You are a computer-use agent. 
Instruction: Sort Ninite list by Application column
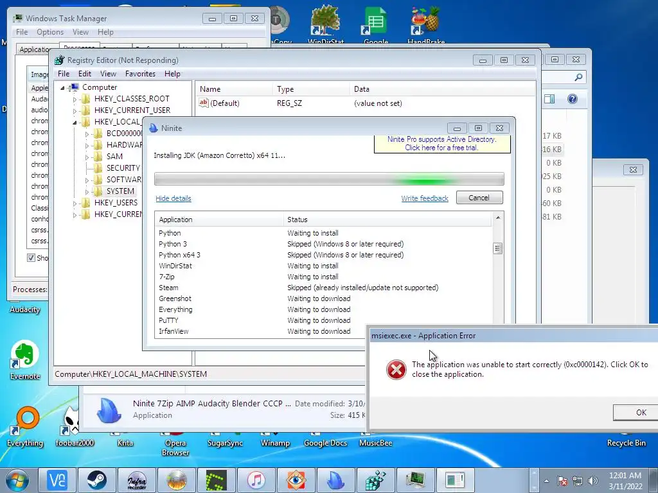coord(220,220)
